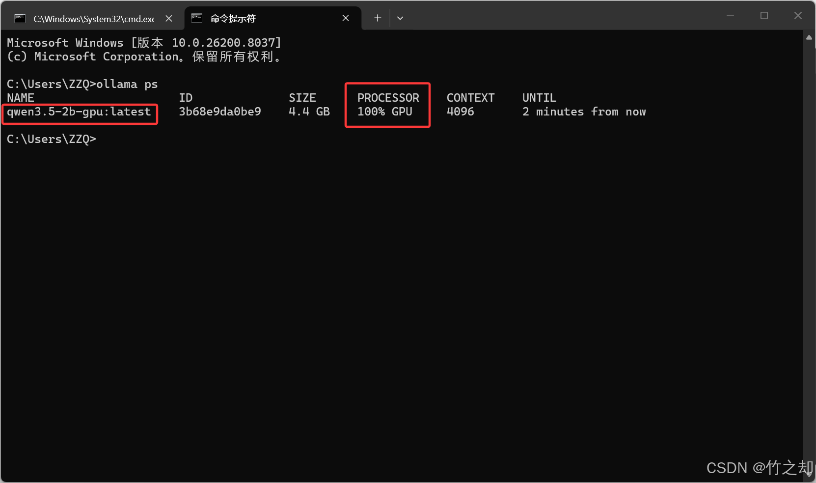816x483 pixels.
Task: Click the UNTIL column header
Action: click(540, 98)
